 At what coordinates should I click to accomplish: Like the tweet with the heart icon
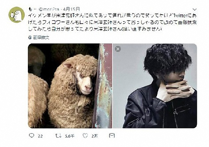pyautogui.click(x=85, y=136)
